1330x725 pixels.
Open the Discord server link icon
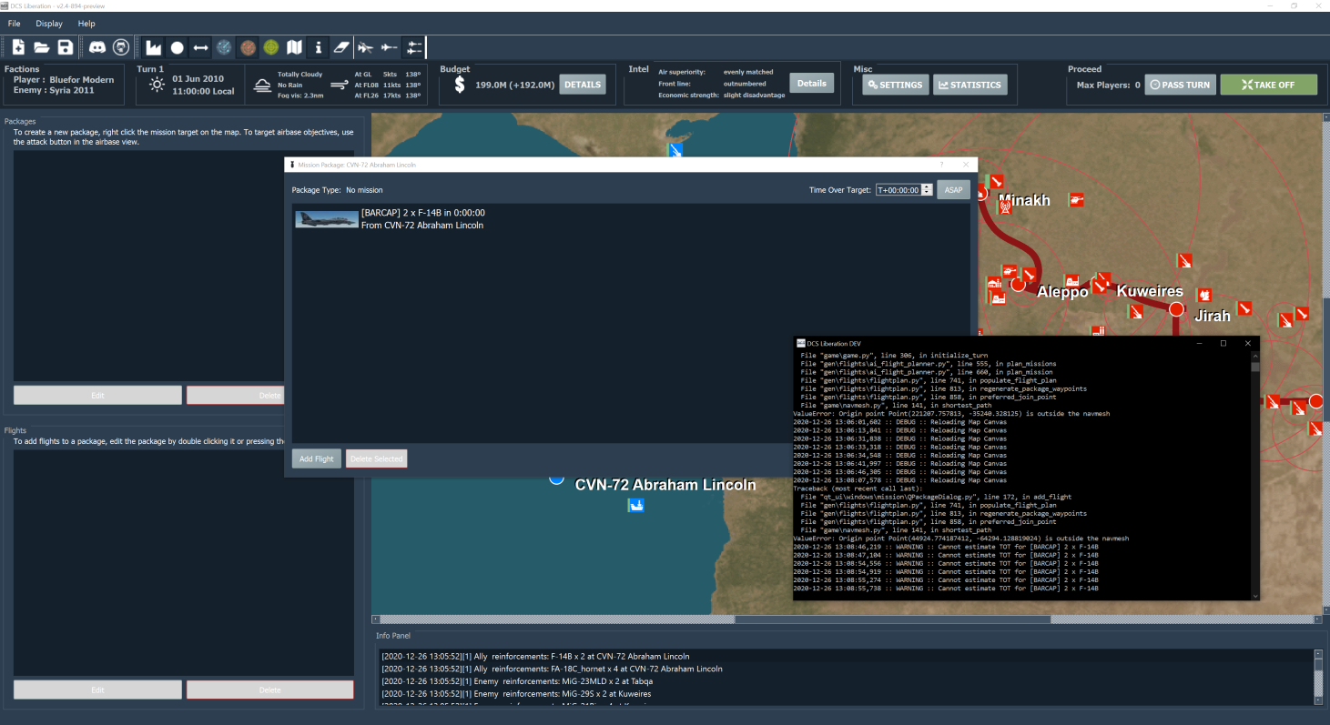96,47
